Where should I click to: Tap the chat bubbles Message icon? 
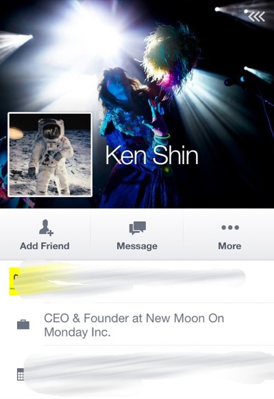point(137,227)
